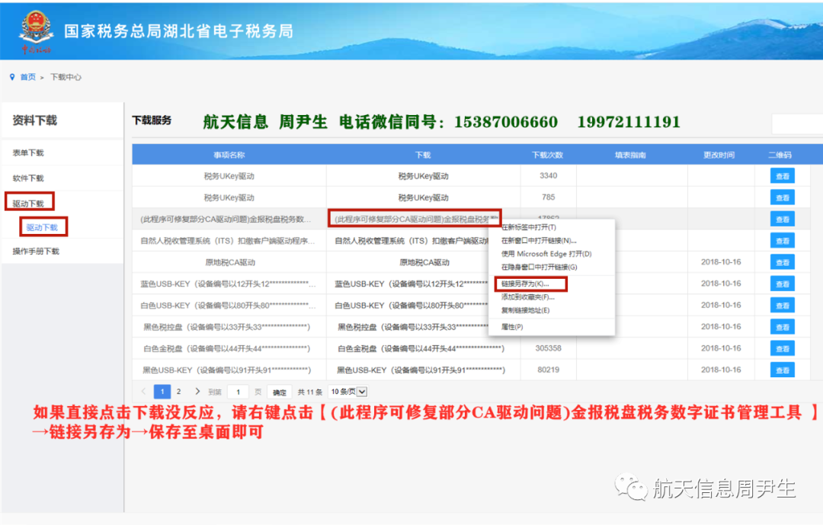
Task: Open 操作手册下载 in the sidebar
Action: pyautogui.click(x=36, y=251)
